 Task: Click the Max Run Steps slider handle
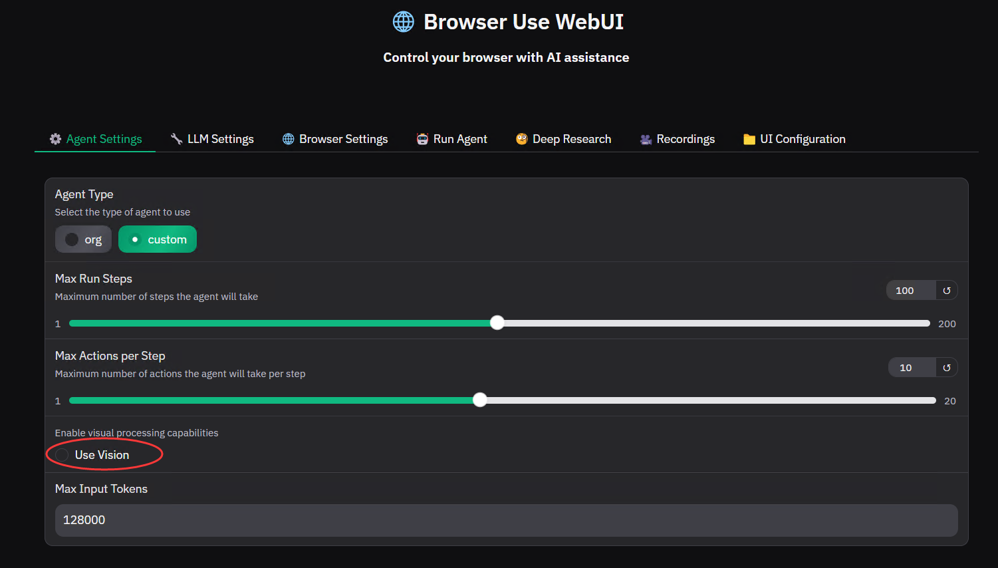[497, 323]
